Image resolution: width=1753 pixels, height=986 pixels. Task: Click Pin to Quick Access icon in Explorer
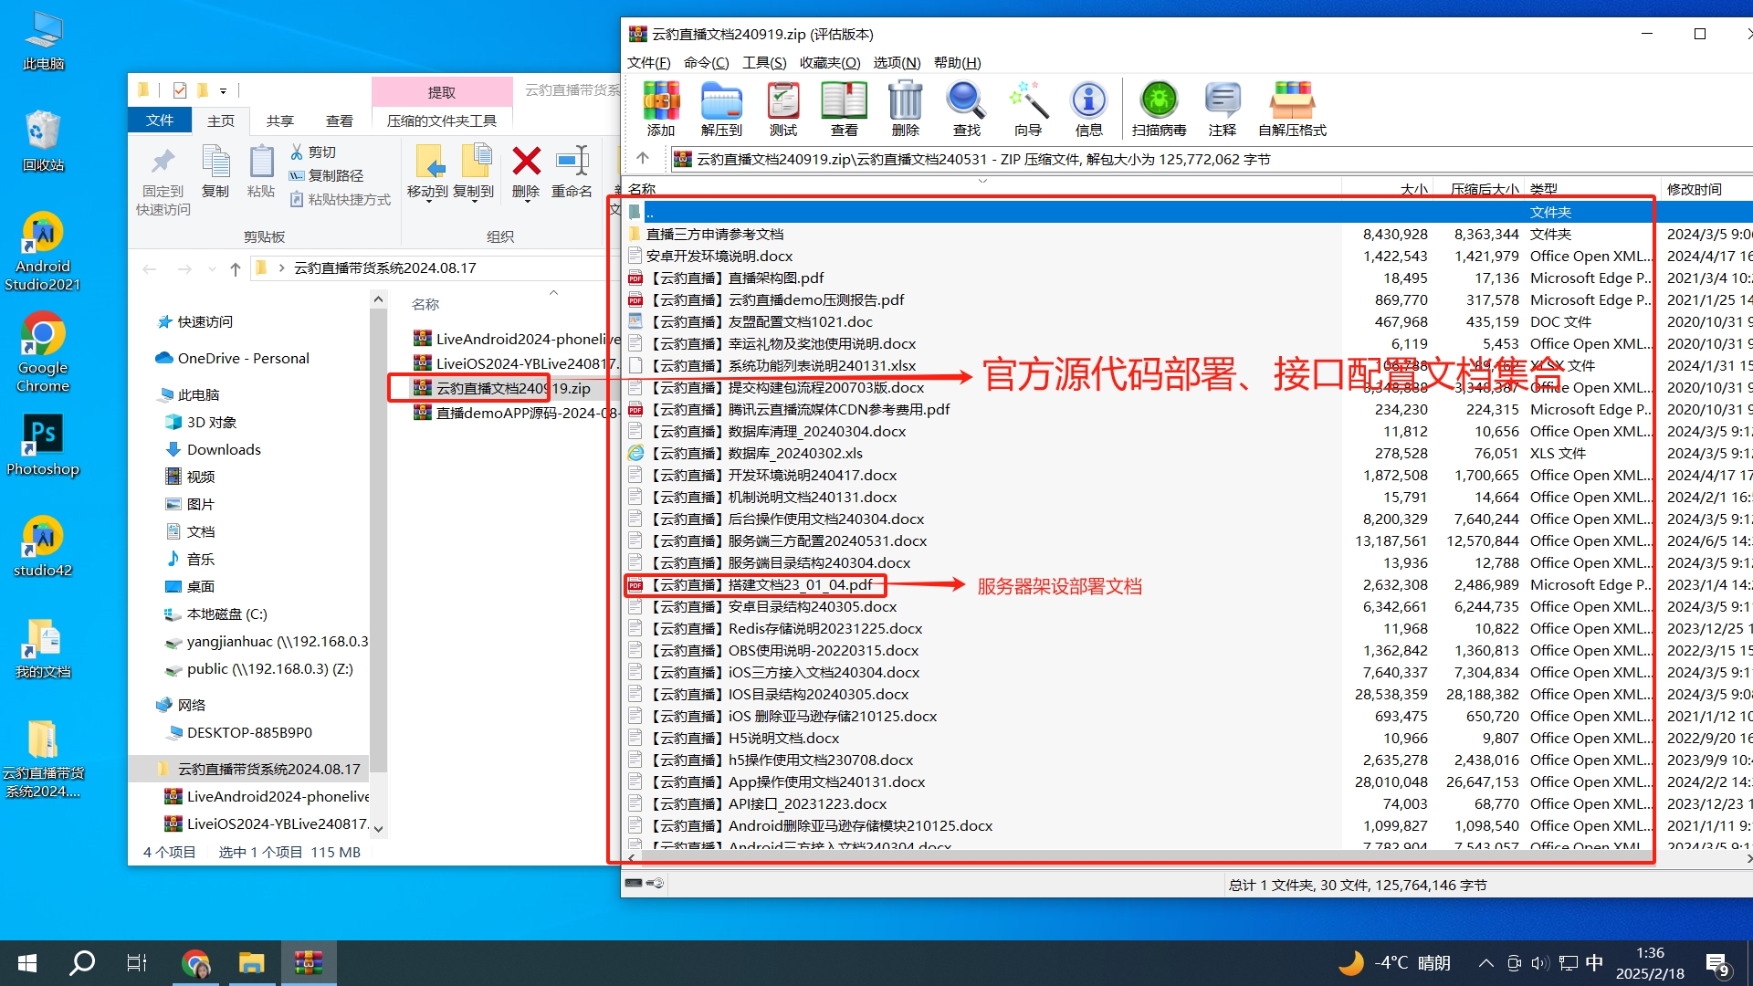point(163,181)
